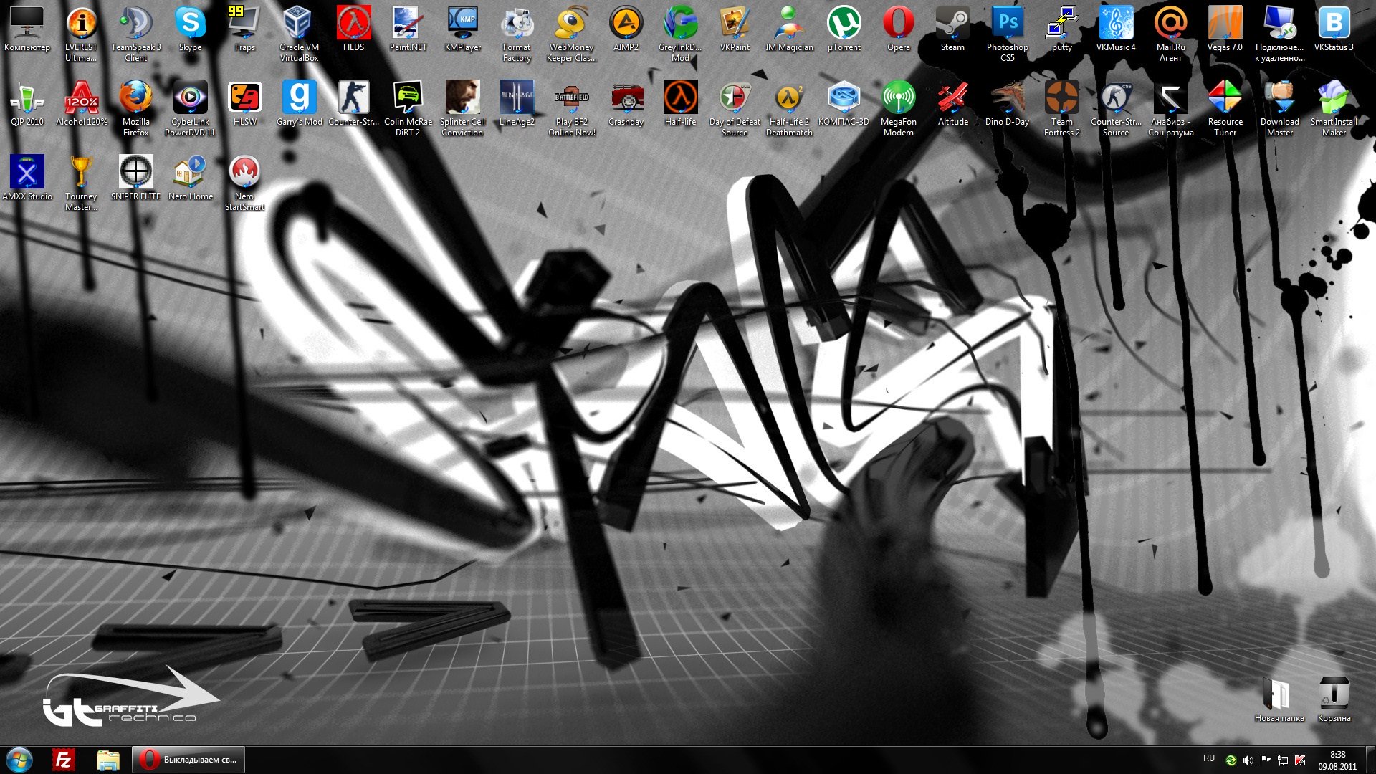The image size is (1376, 774).
Task: Open the Steam desktop shortcut
Action: click(952, 30)
